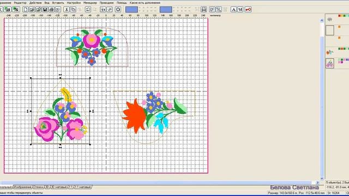Image resolution: width=349 pixels, height=196 pixels.
Task: Open the Вид menu
Action: point(47,3)
